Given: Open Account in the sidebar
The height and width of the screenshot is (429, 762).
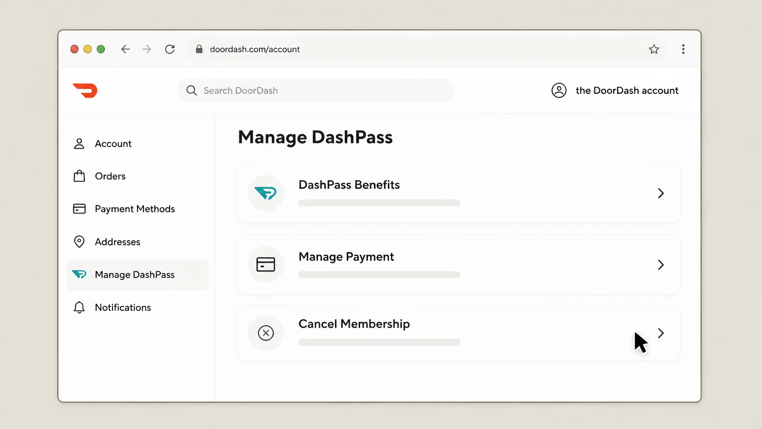Looking at the screenshot, I should (137, 143).
